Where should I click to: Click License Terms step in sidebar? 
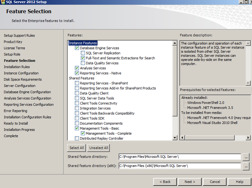[x=14, y=48]
